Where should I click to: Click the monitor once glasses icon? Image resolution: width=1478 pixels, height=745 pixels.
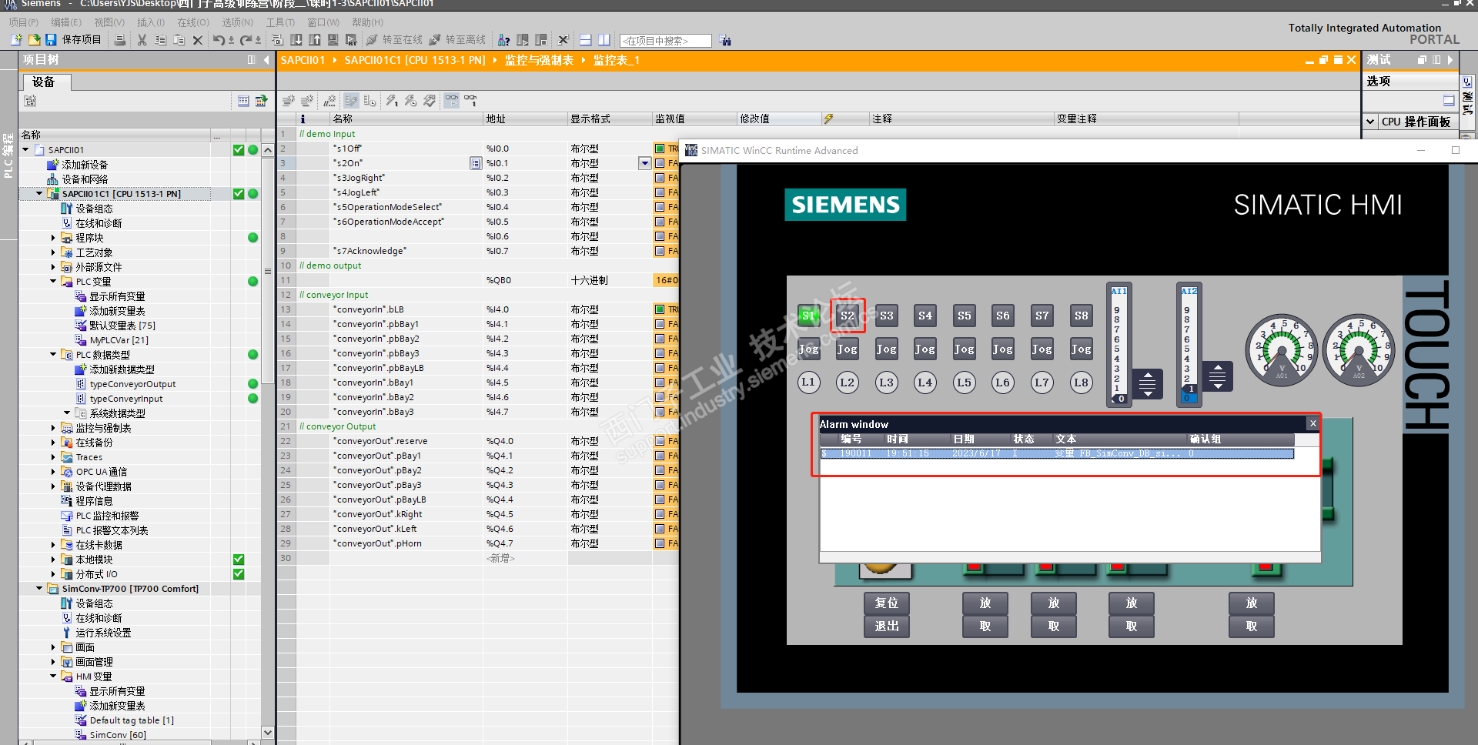[x=470, y=100]
